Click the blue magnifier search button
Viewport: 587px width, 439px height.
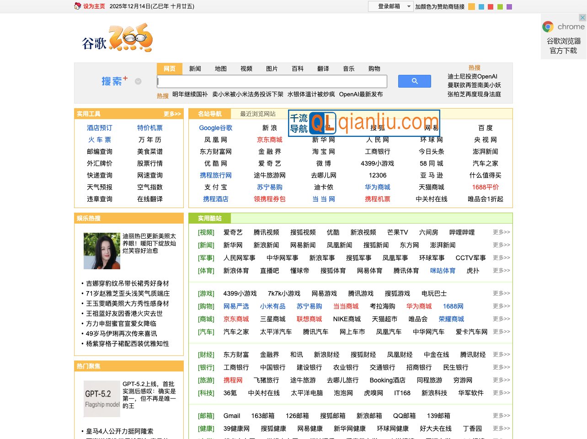[x=414, y=81]
